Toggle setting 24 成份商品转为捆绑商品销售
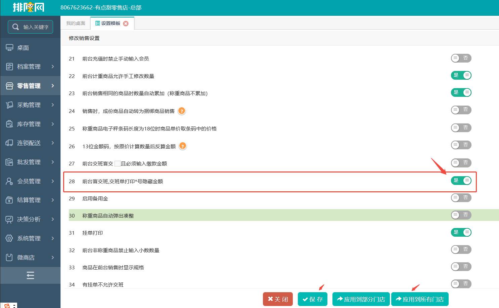Image resolution: width=499 pixels, height=308 pixels. coord(461,110)
